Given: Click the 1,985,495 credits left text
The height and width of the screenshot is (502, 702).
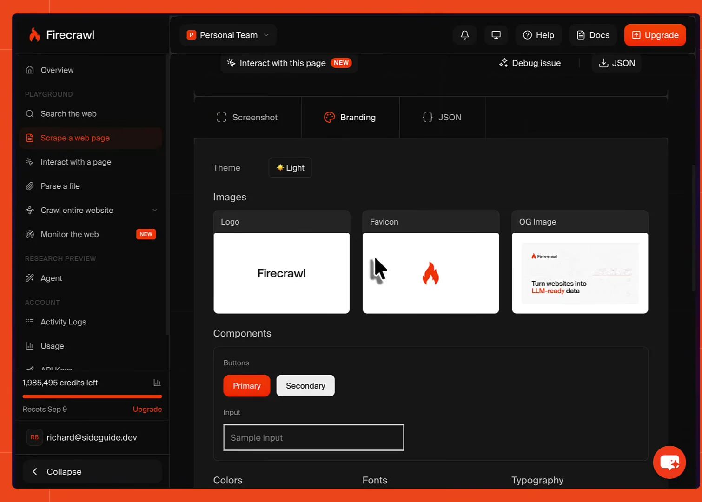Looking at the screenshot, I should click(x=60, y=383).
